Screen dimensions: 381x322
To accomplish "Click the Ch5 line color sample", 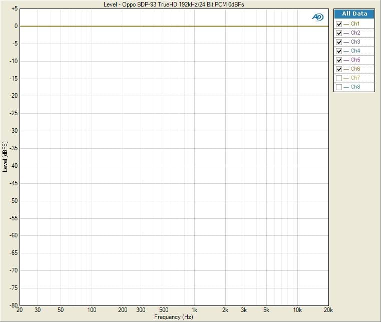I will [x=346, y=60].
